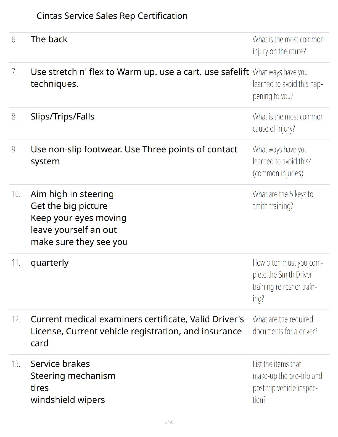Click the Smith Driver refresher training question

coord(288,281)
